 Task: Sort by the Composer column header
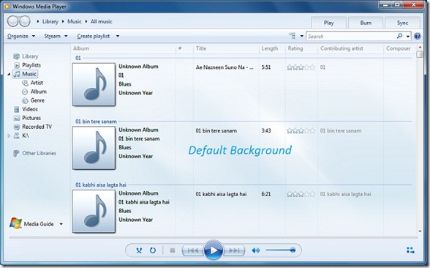pyautogui.click(x=398, y=48)
